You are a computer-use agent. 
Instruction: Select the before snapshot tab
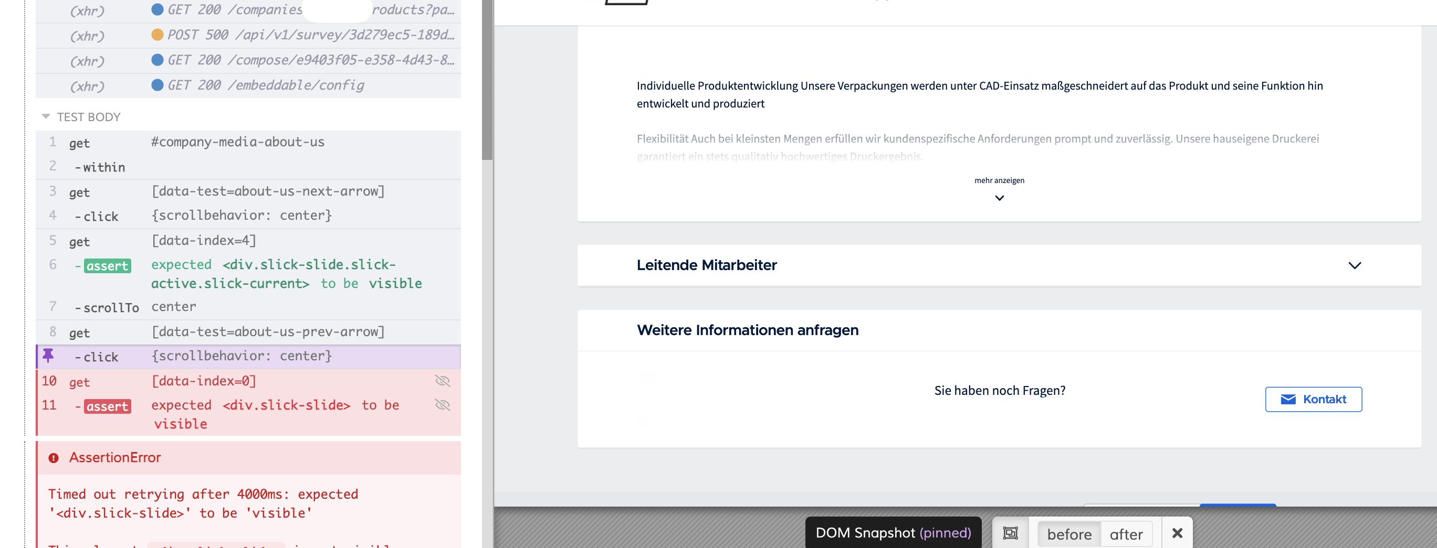point(1069,533)
